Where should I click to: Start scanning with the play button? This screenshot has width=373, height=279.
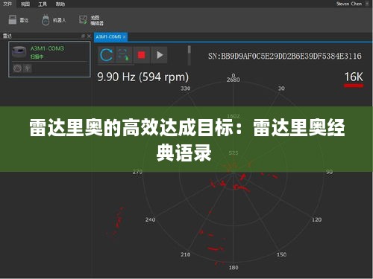click(x=159, y=55)
